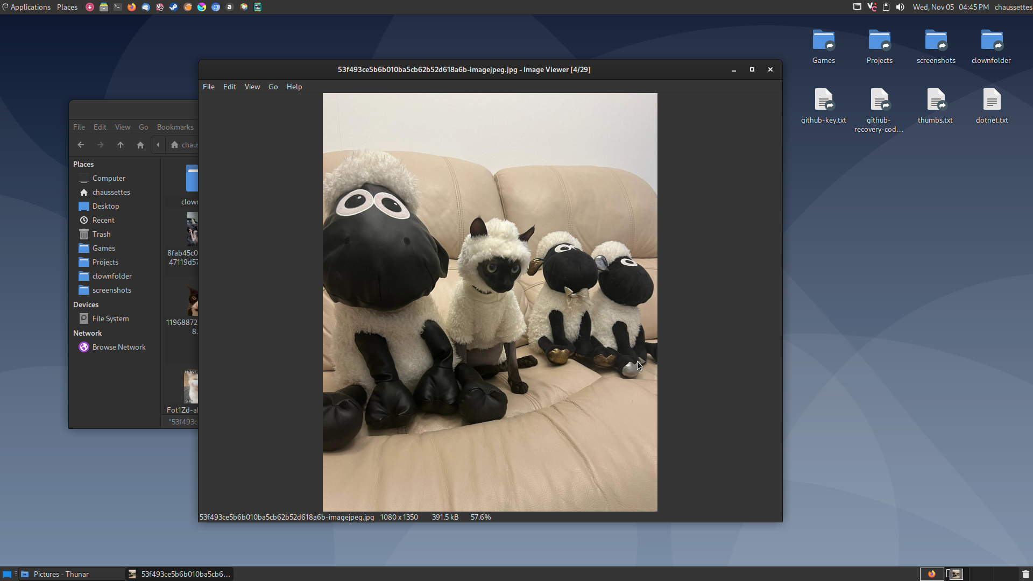Open the Image Viewer Go menu
Viewport: 1033px width, 581px height.
(273, 87)
